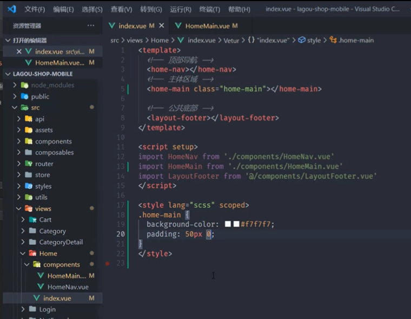Open HomeNav.vue in the file tree
The height and width of the screenshot is (319, 411).
pos(52,287)
